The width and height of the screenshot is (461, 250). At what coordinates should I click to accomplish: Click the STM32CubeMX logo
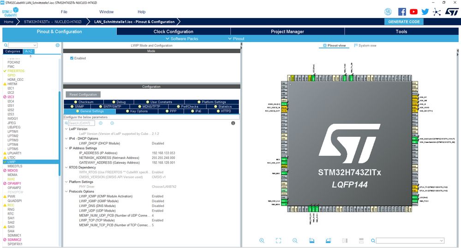tap(10, 12)
